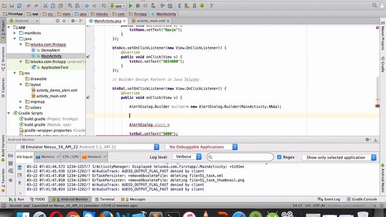Open the Event Log

click(x=329, y=200)
